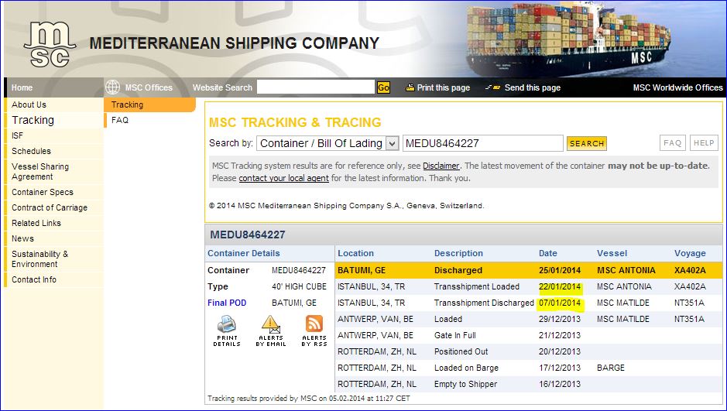Go to Home in top navigation

(22, 87)
